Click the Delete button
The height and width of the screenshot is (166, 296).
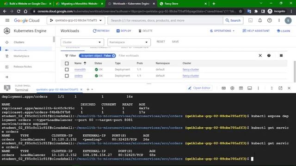145,31
